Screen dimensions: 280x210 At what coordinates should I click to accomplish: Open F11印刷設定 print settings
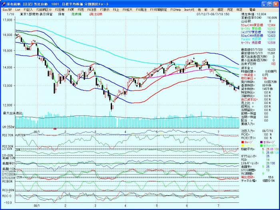pyautogui.click(x=158, y=10)
